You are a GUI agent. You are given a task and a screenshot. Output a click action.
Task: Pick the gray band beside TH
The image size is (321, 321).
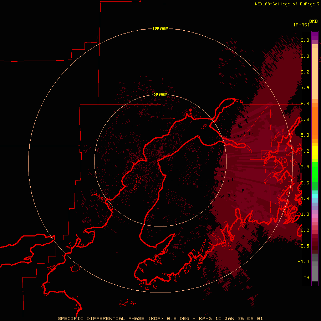(x=315, y=274)
